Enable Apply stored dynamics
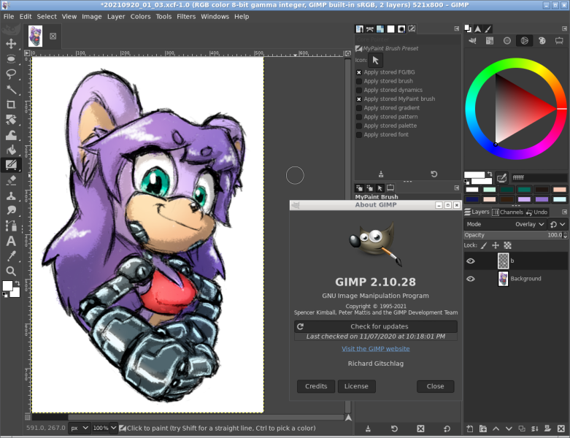570x438 pixels. [359, 90]
